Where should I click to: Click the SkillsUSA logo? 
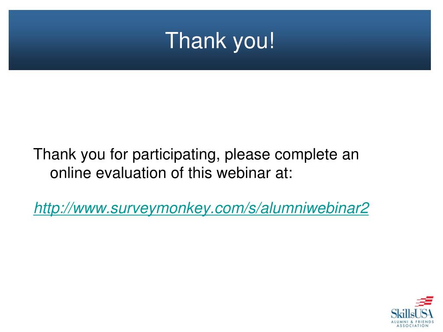[x=412, y=312]
